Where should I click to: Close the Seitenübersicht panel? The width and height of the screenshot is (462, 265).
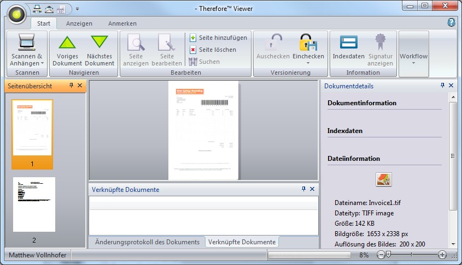(80, 86)
